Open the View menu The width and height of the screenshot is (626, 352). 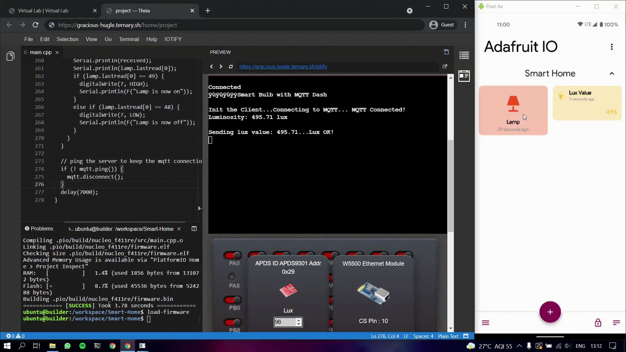pos(91,39)
